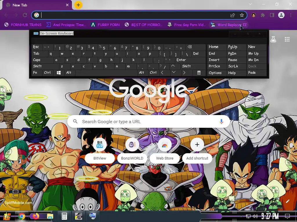Share this page from the address bar
The height and width of the screenshot is (222, 297).
[x=233, y=15]
